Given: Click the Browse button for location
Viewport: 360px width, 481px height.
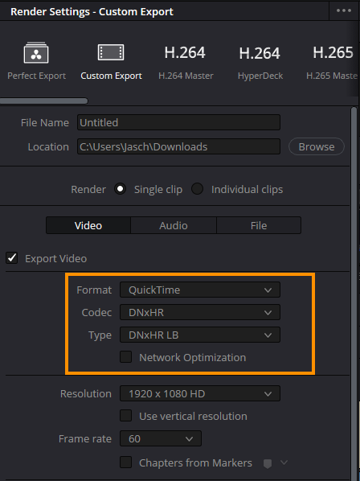Looking at the screenshot, I should (317, 146).
